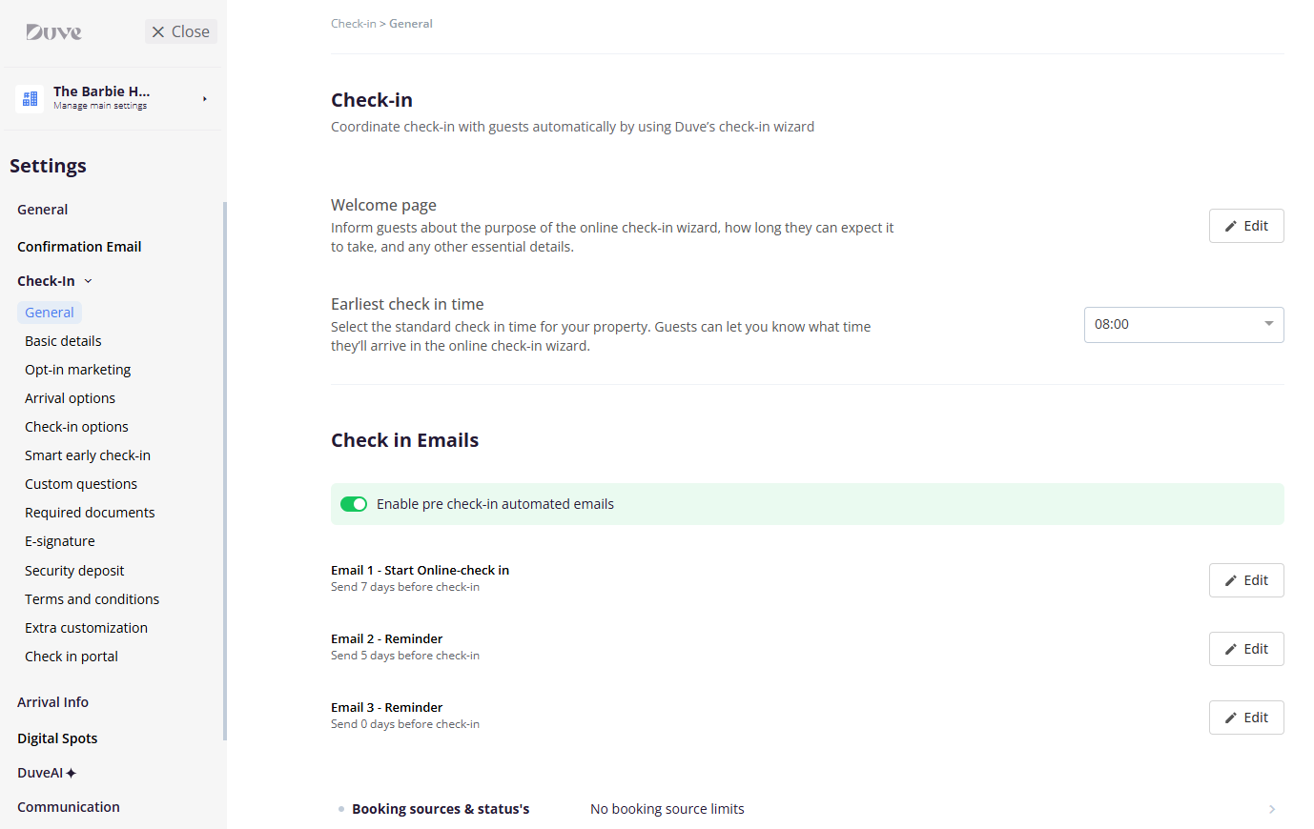
Task: Open Smart early check-in page
Action: (x=88, y=455)
